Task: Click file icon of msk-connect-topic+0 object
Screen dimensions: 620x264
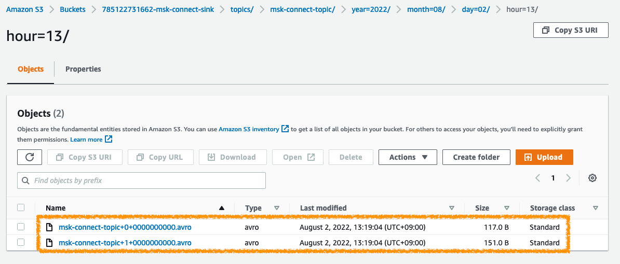Action: coord(49,227)
